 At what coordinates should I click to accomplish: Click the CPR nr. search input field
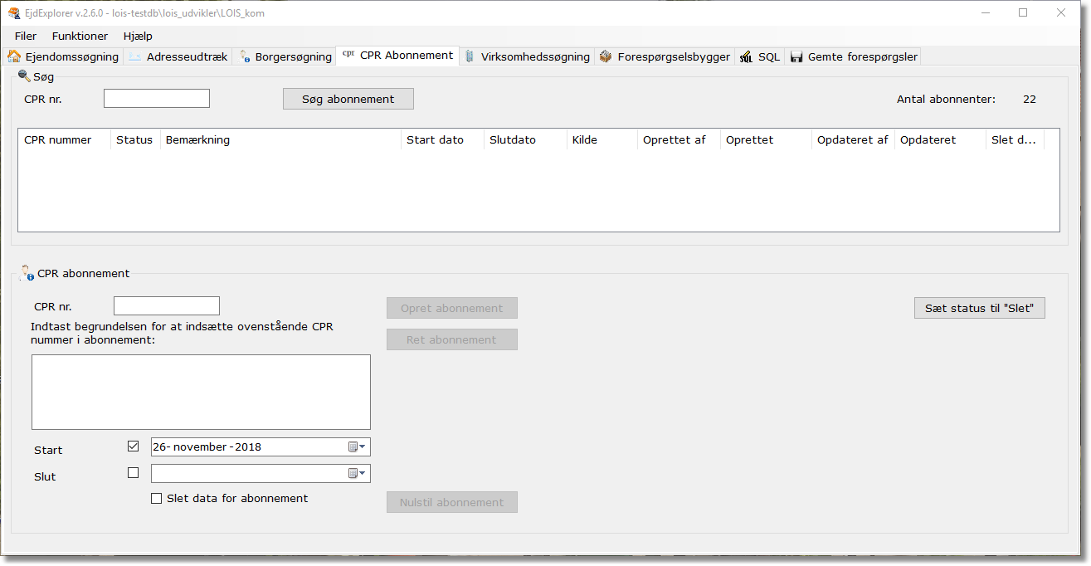pyautogui.click(x=157, y=99)
